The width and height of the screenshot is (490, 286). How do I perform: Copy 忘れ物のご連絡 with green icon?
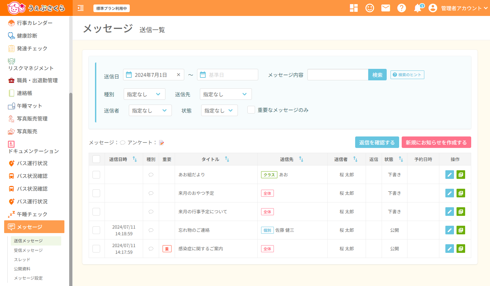[461, 230]
